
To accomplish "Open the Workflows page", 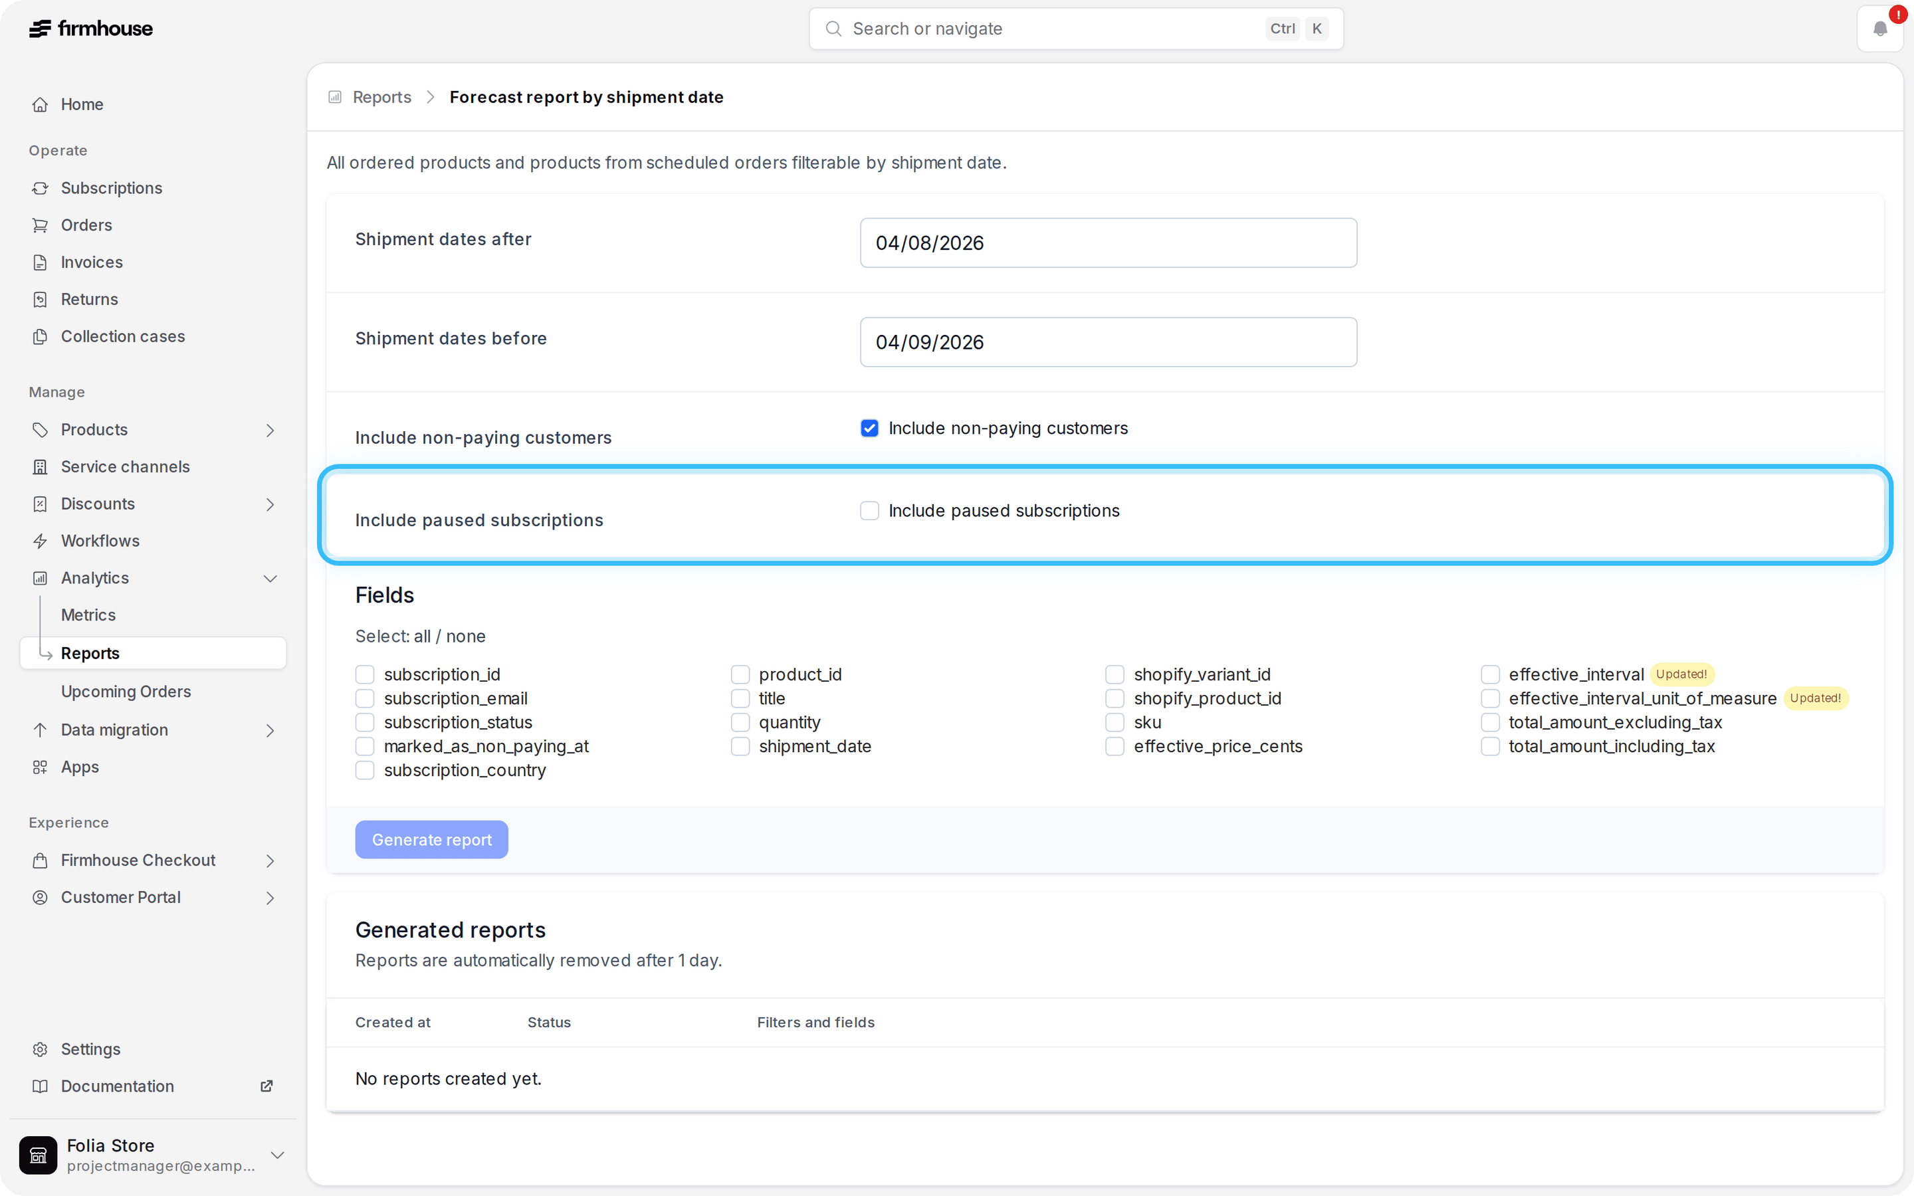I will coord(100,542).
